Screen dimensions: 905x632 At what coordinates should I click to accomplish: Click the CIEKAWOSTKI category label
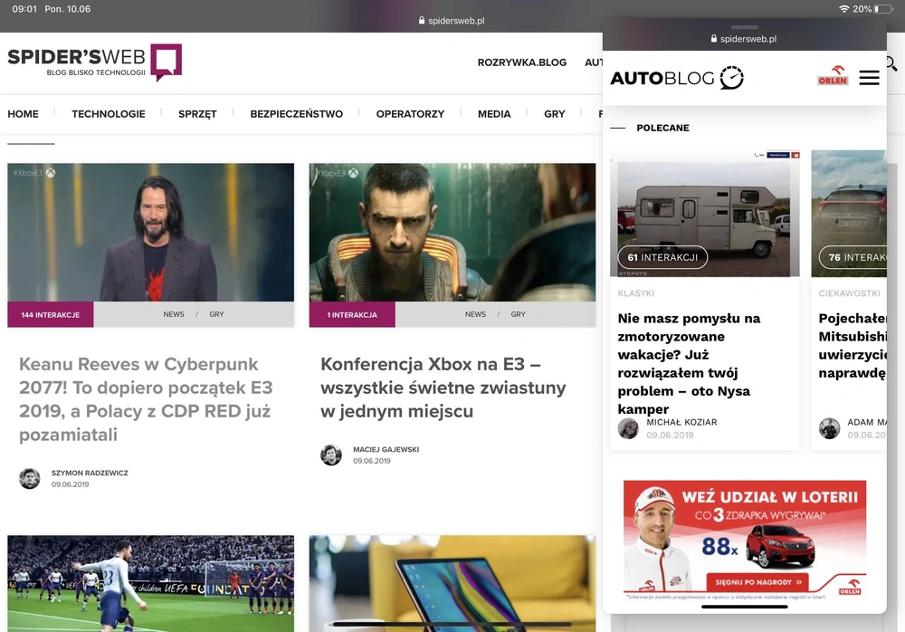pos(850,293)
